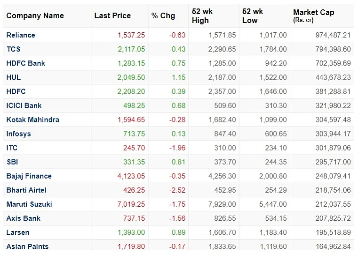Select Larsen percent change 0.89

tap(179, 232)
